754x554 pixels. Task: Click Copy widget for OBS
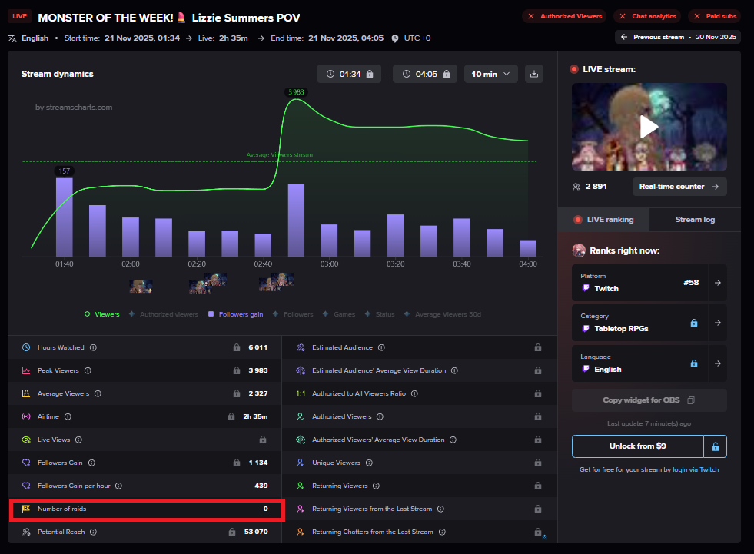tap(649, 400)
